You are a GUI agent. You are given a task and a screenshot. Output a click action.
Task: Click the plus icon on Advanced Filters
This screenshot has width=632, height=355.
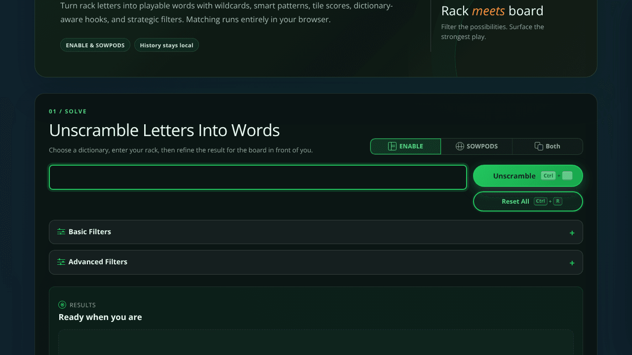[572, 263]
